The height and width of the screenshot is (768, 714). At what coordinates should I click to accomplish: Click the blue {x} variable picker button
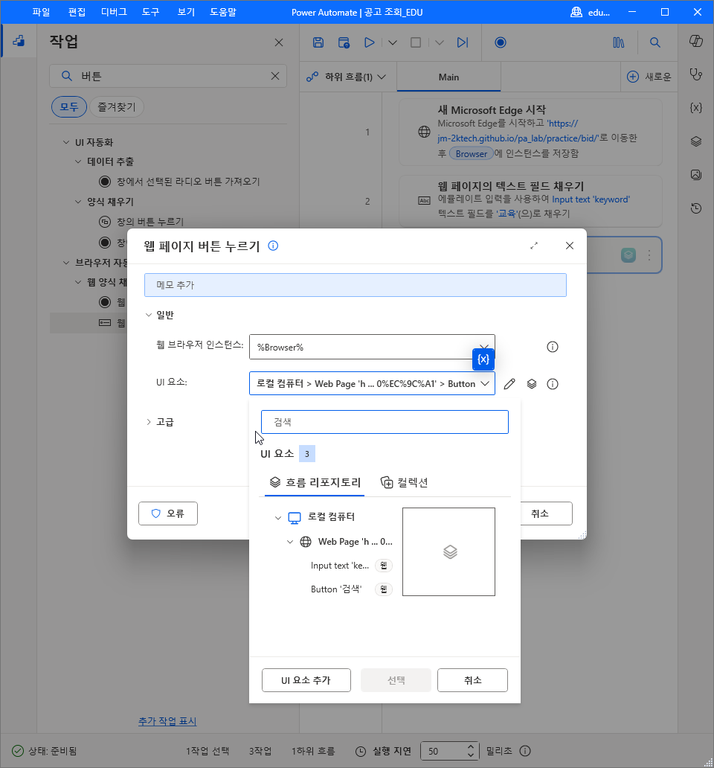tap(483, 359)
